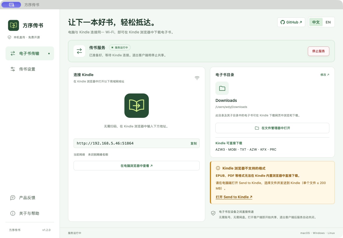This screenshot has height=238, width=343.
Task: Click 修改 link in 电子书目录 card
Action: (325, 75)
